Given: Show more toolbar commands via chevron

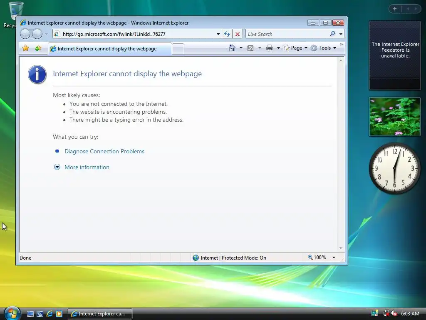Looking at the screenshot, I should [342, 44].
